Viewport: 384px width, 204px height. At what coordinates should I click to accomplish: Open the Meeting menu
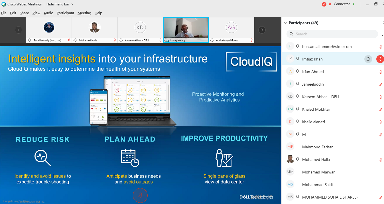84,13
